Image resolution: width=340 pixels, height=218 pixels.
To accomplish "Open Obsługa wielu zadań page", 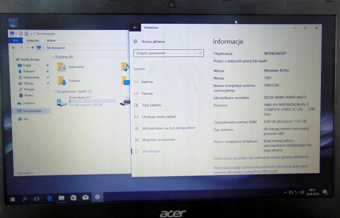I will (x=159, y=117).
